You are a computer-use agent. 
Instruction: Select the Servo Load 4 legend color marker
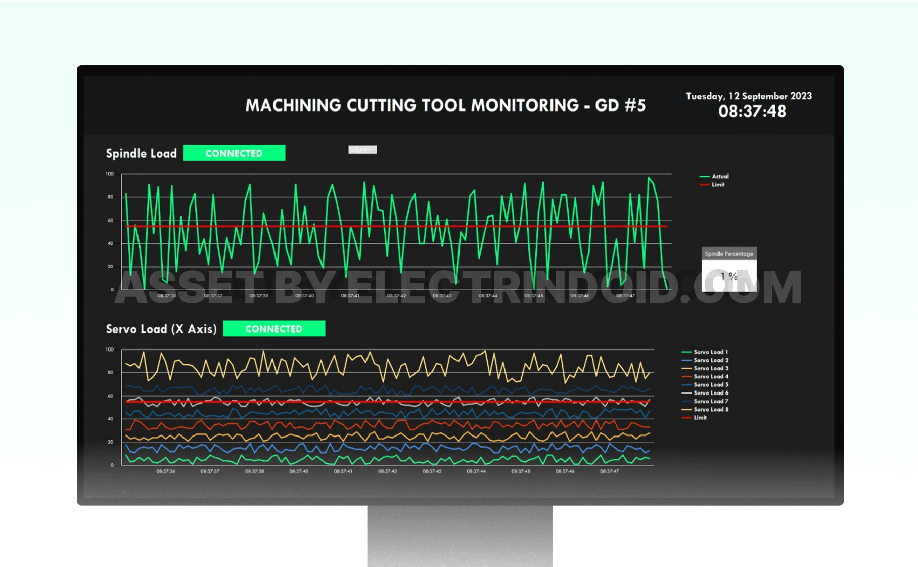[x=687, y=376]
